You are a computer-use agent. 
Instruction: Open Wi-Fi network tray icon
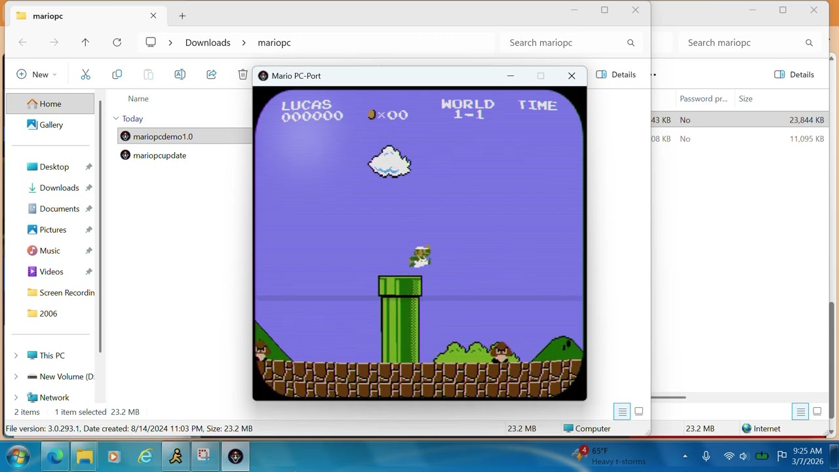point(728,456)
